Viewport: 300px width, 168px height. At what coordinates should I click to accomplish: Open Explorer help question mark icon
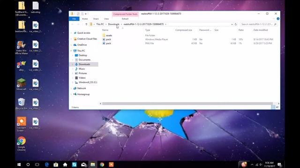[278, 19]
